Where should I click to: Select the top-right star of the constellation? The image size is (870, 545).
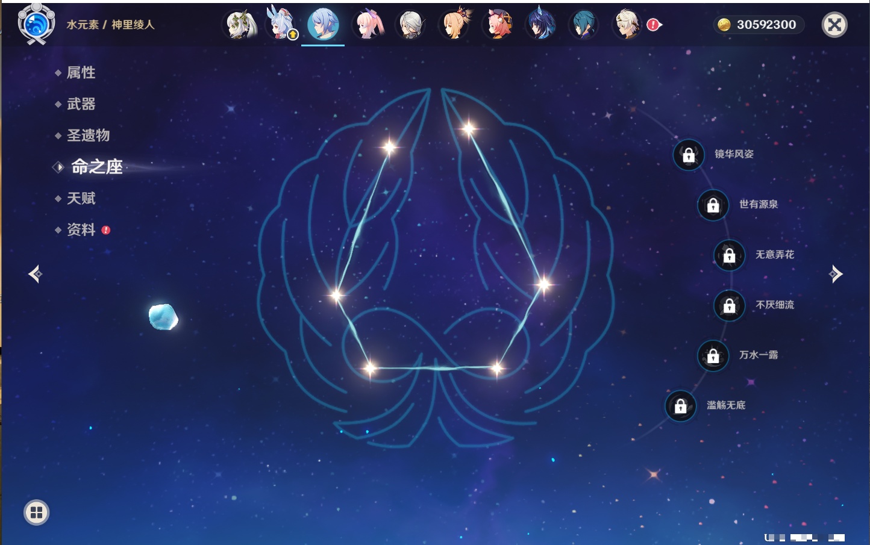tap(469, 128)
